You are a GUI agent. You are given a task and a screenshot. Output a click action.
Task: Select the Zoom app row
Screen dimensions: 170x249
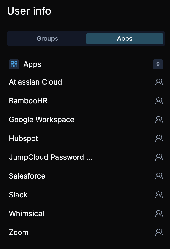(x=18, y=232)
